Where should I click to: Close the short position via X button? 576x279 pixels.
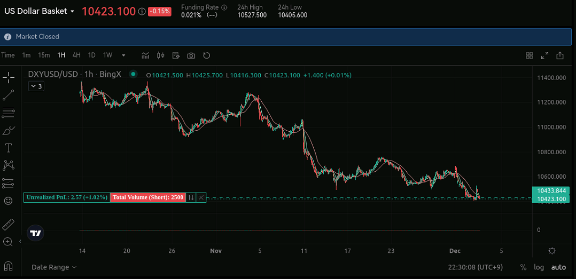click(x=201, y=197)
